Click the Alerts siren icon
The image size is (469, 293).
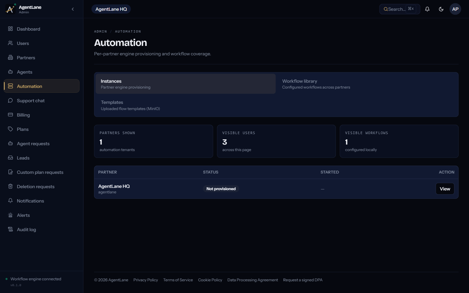(10, 215)
